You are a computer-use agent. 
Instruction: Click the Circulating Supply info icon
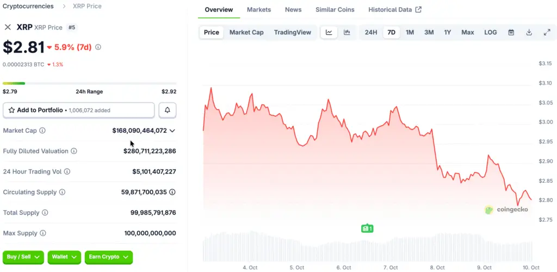point(62,192)
